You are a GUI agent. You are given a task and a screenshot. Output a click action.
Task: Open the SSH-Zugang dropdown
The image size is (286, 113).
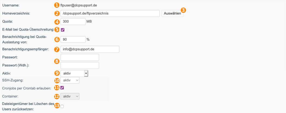point(70,80)
